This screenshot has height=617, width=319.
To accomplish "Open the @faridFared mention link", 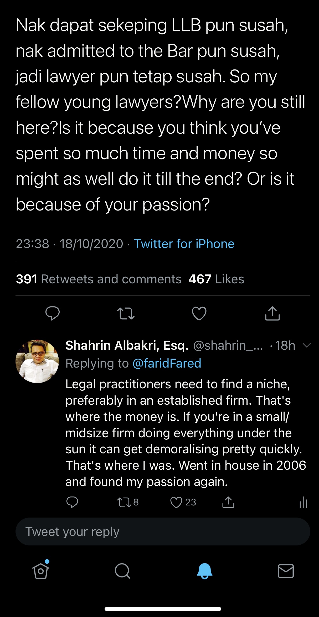I will [167, 363].
